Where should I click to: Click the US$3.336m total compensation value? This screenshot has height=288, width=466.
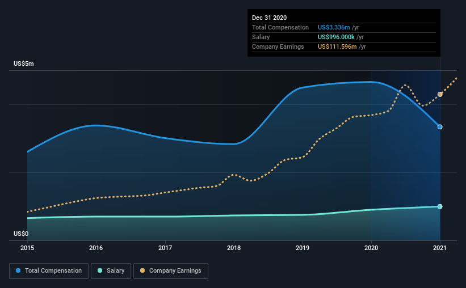(334, 27)
